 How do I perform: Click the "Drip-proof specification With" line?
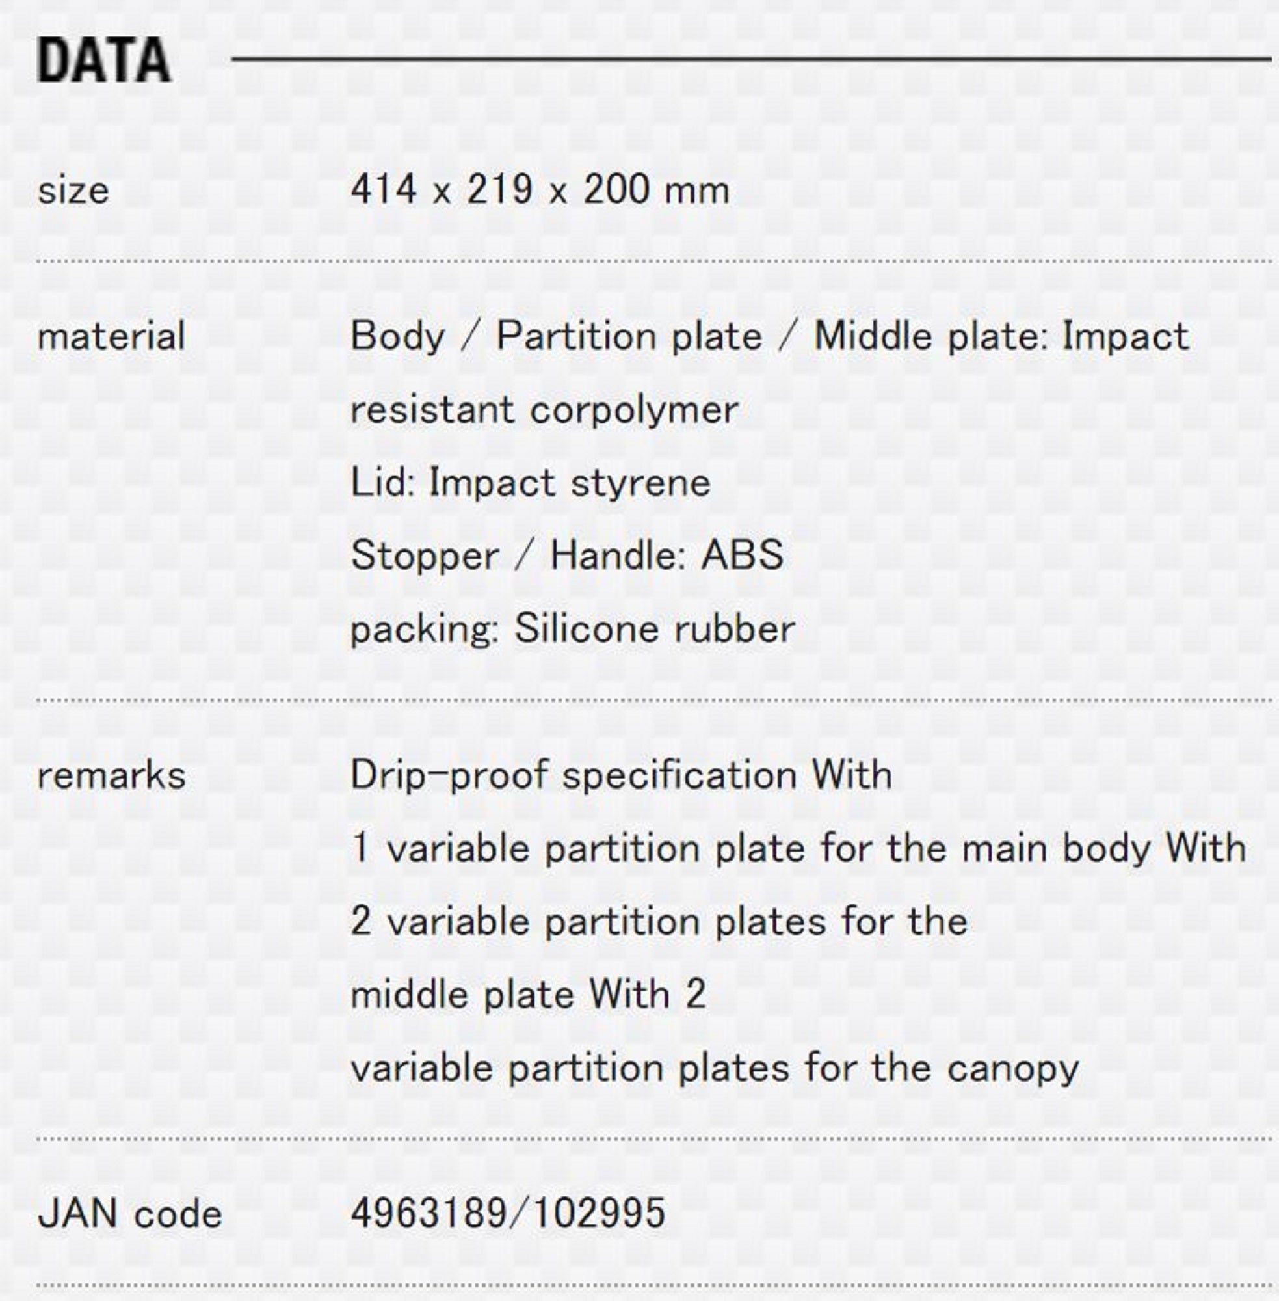point(622,775)
